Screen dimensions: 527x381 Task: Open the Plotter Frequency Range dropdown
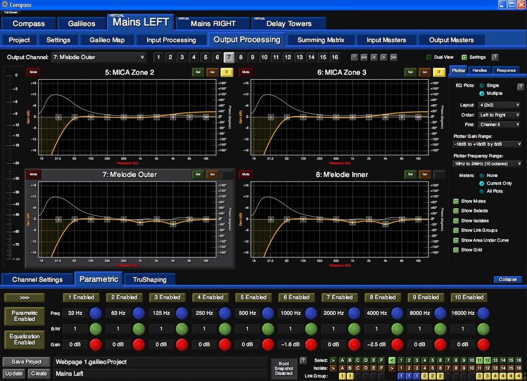coord(487,163)
